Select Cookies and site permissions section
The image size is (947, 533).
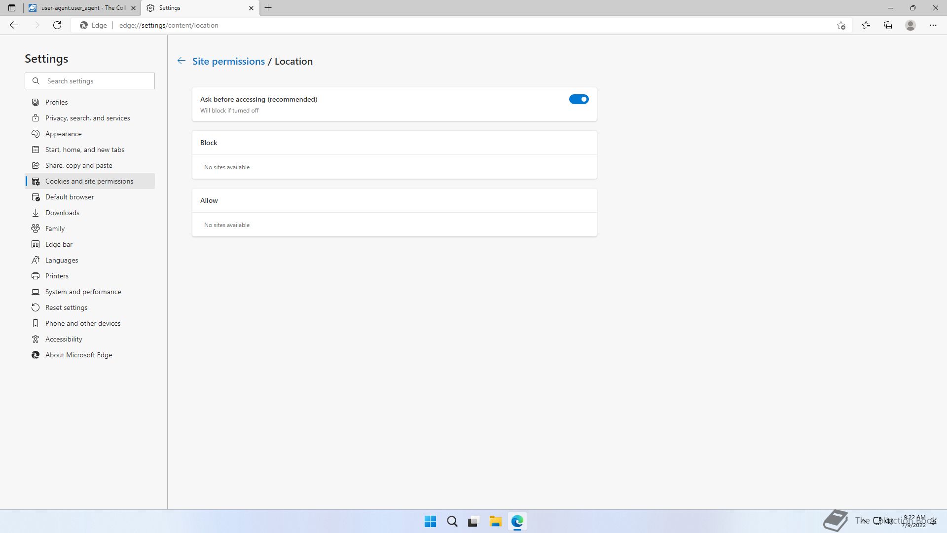click(90, 181)
